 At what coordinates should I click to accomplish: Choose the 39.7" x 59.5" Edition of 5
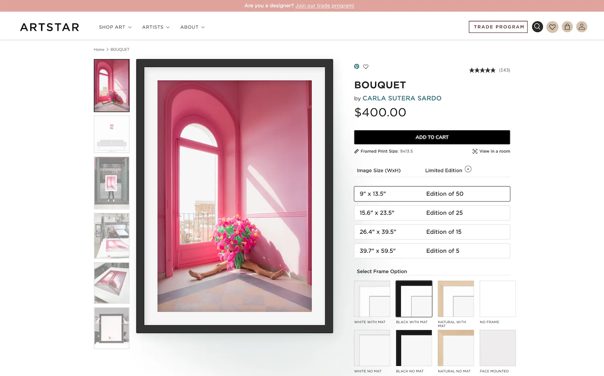point(432,251)
